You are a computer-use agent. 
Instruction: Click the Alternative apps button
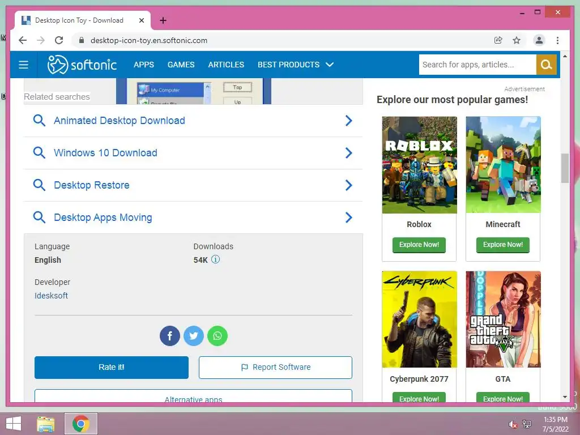[193, 396]
